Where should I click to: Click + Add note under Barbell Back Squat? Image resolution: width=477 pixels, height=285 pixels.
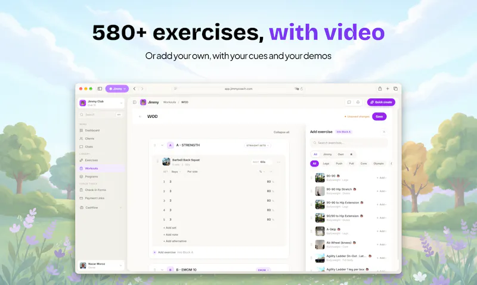click(171, 234)
